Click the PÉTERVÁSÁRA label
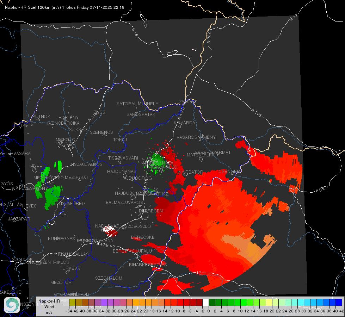This screenshot has width=345, height=317. [x=15, y=153]
